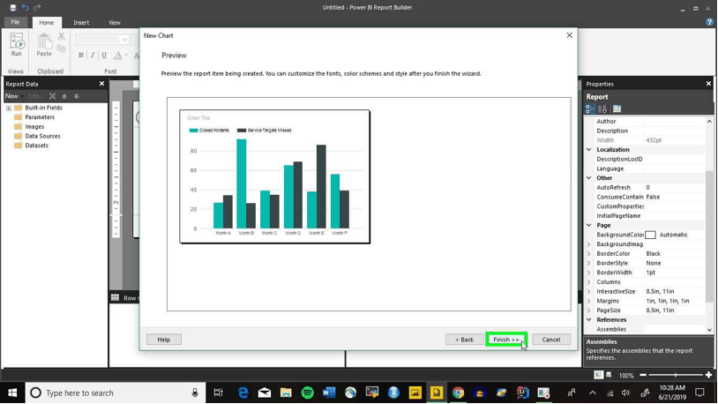The image size is (718, 404).
Task: Click the Save icon in title bar
Action: tap(12, 7)
